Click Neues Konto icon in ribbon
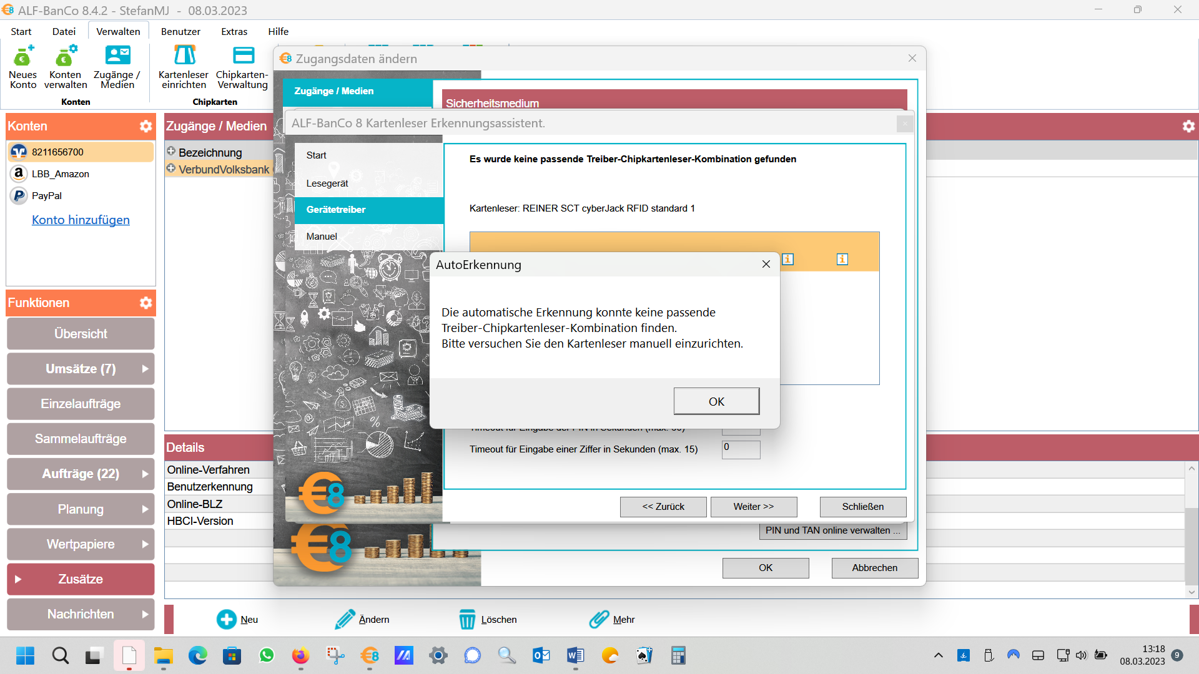This screenshot has width=1199, height=674. coord(23,67)
